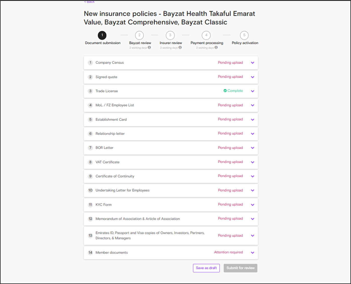The height and width of the screenshot is (284, 351).
Task: Select step 4 Payment processing circle
Action: tap(206, 35)
